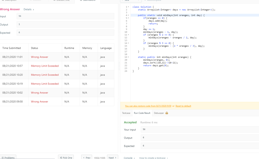The width and height of the screenshot is (259, 159).
Task: Switch to the Run Code Result tab
Action: pos(142,113)
